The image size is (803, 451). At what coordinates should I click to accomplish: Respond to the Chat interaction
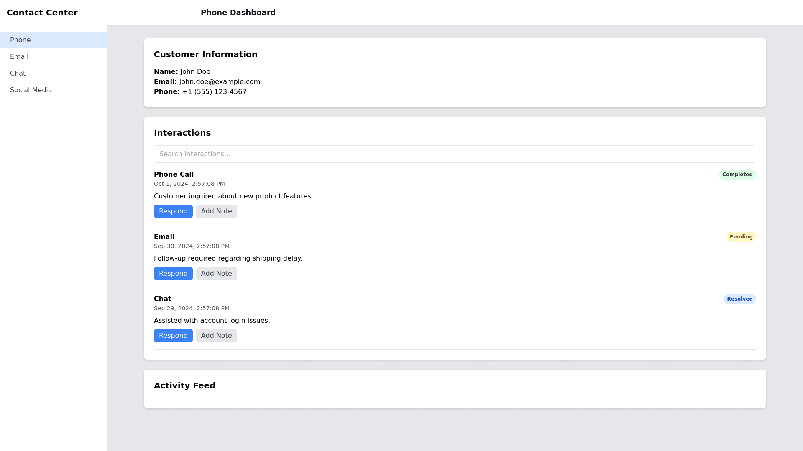coord(173,336)
